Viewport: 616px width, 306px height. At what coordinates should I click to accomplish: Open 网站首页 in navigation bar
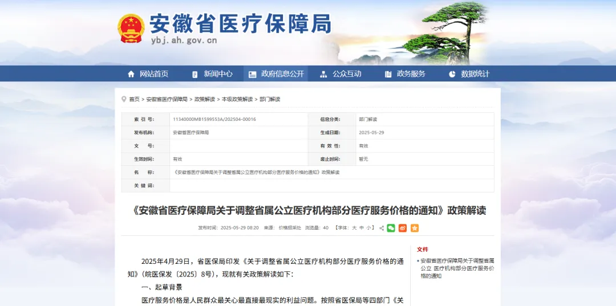coord(154,74)
